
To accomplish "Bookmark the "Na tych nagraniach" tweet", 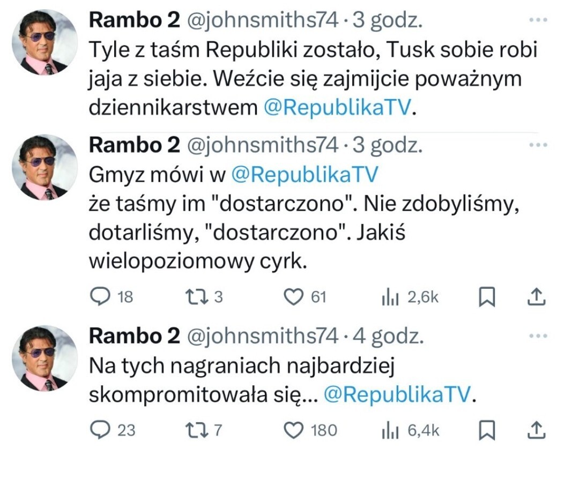I will pos(487,430).
